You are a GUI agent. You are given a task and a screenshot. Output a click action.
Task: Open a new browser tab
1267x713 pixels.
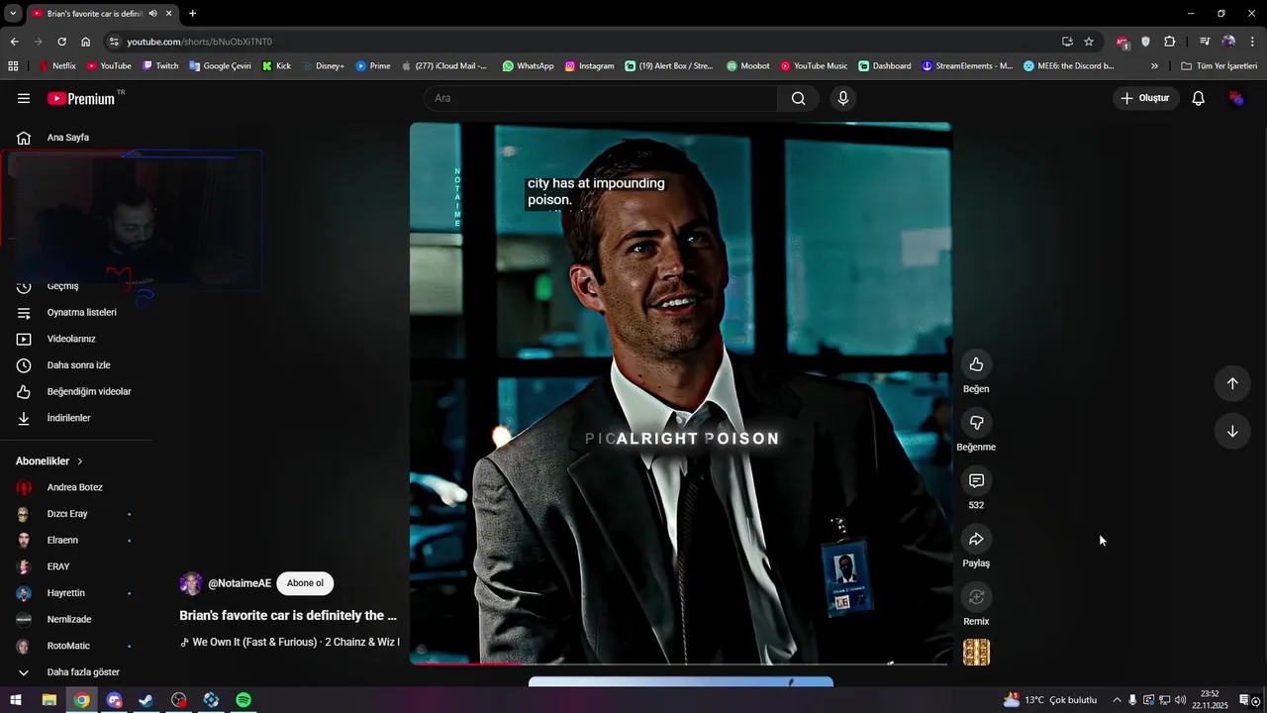click(x=192, y=13)
